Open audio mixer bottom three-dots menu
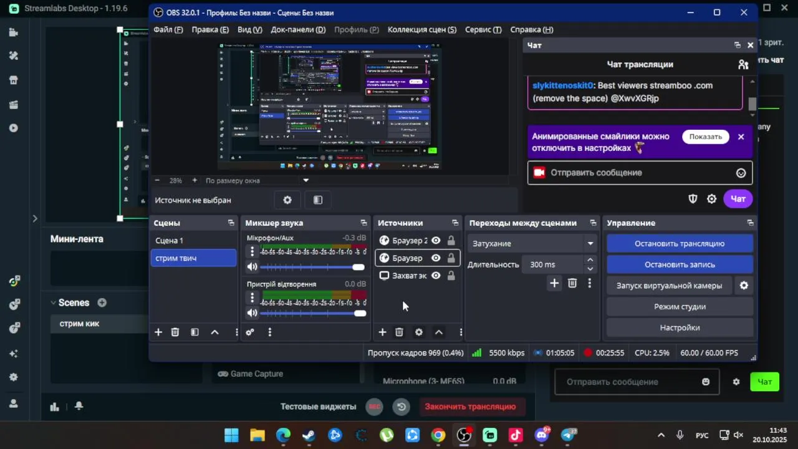Viewport: 798px width, 449px height. tap(269, 332)
